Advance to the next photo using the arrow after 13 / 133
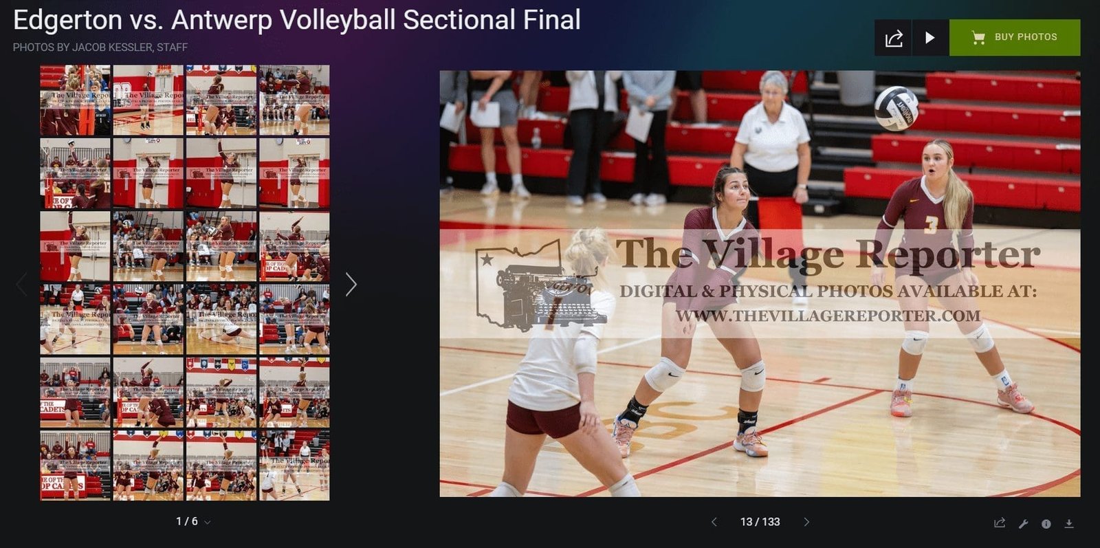 coord(806,522)
